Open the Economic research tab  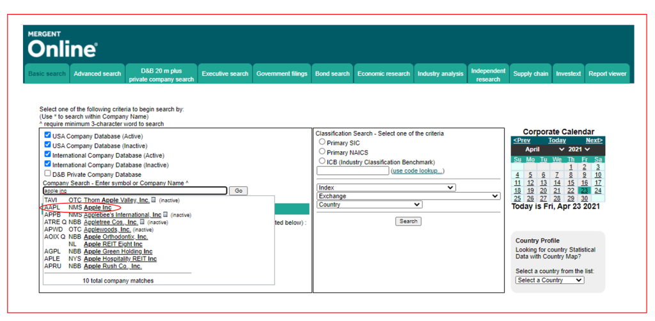tap(384, 74)
